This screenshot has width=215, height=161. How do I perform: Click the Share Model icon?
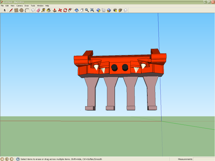click(x=120, y=10)
